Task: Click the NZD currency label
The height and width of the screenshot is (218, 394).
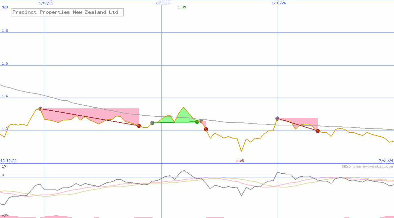Action: pyautogui.click(x=5, y=7)
